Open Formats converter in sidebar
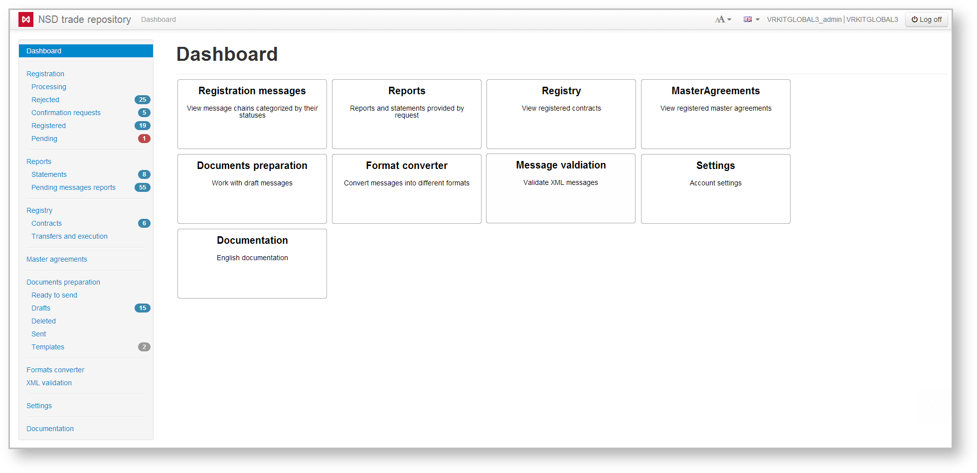 coord(55,370)
